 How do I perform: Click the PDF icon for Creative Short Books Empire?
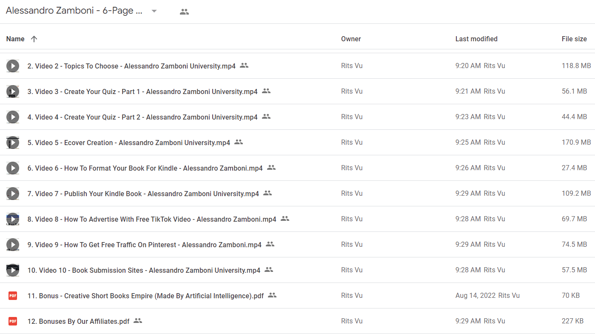pyautogui.click(x=13, y=296)
